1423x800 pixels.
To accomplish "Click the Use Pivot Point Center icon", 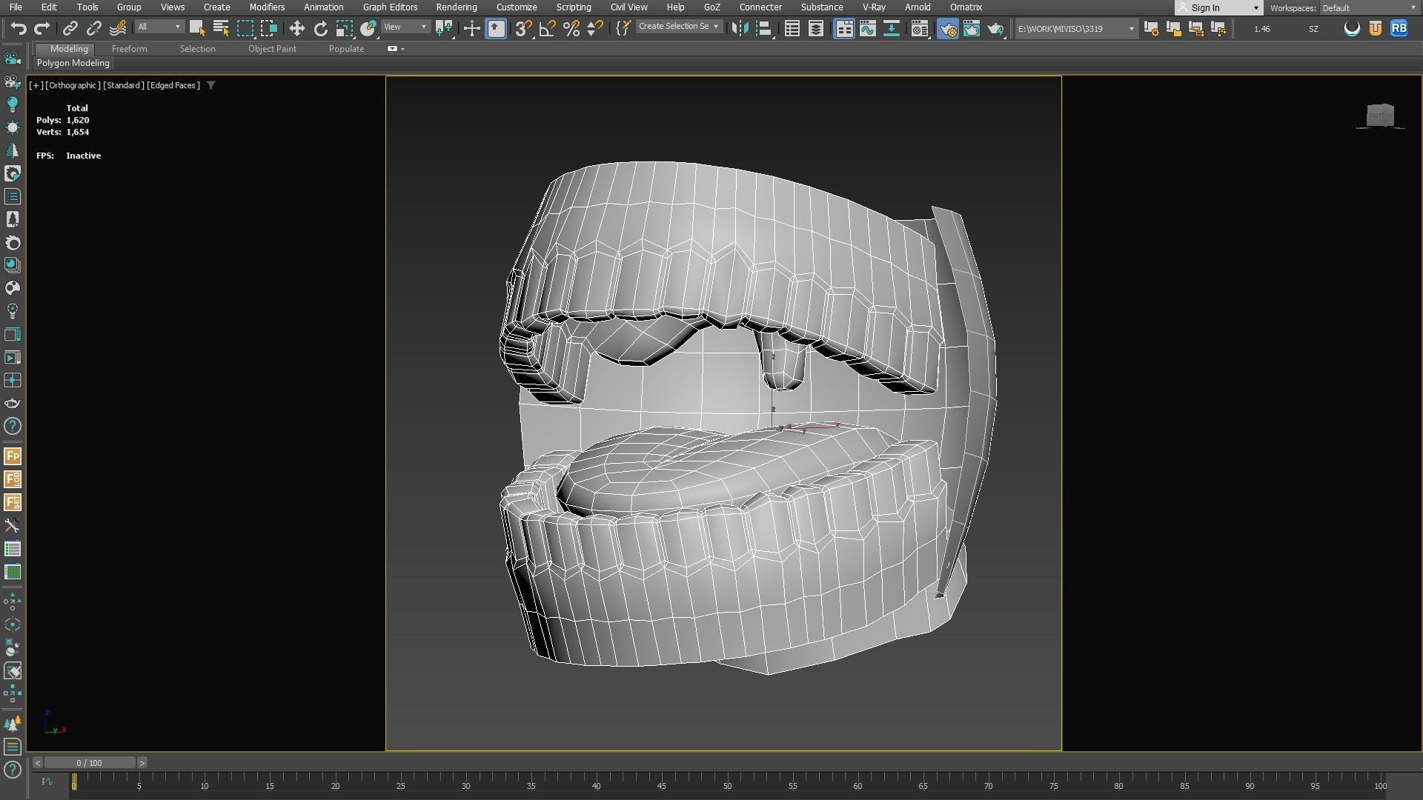I will [444, 29].
